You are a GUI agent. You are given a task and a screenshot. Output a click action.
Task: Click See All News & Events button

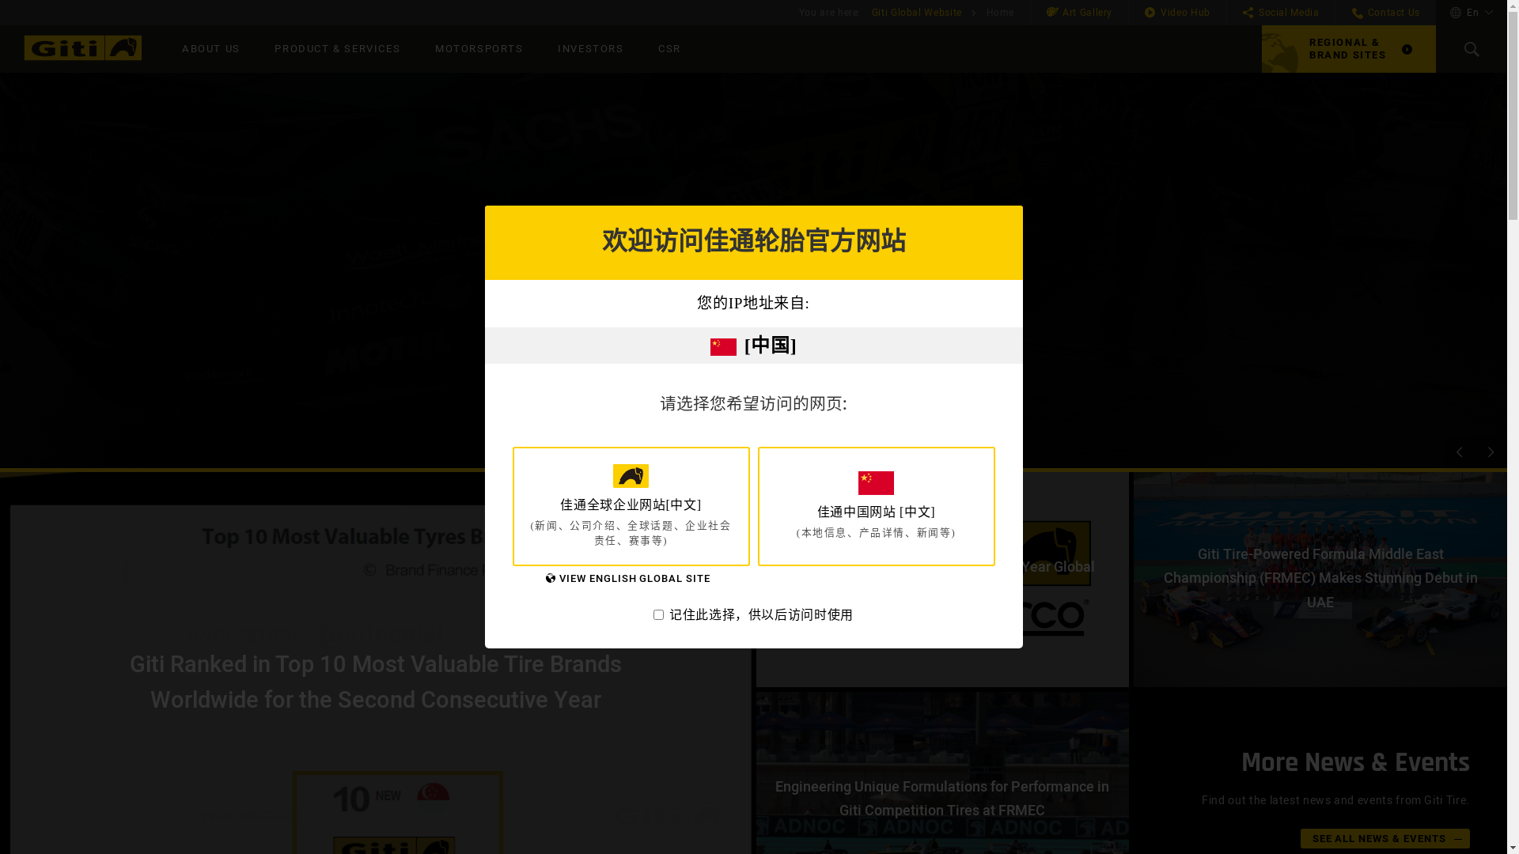(x=1385, y=838)
